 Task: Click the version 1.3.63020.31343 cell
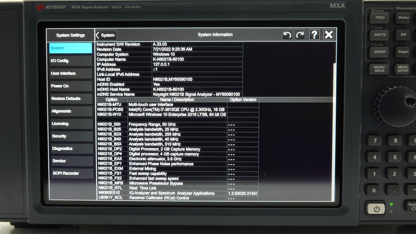pyautogui.click(x=243, y=193)
